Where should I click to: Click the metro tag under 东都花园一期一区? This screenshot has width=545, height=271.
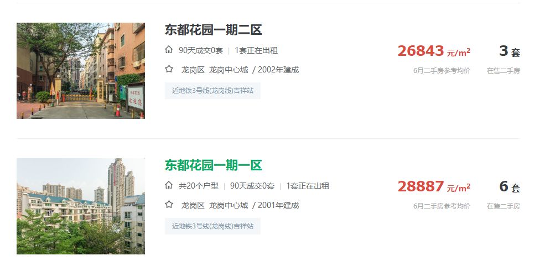(x=212, y=226)
